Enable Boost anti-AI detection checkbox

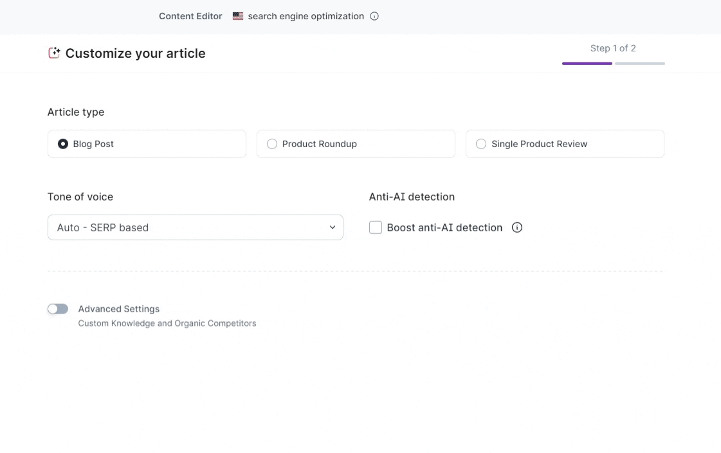click(x=376, y=227)
